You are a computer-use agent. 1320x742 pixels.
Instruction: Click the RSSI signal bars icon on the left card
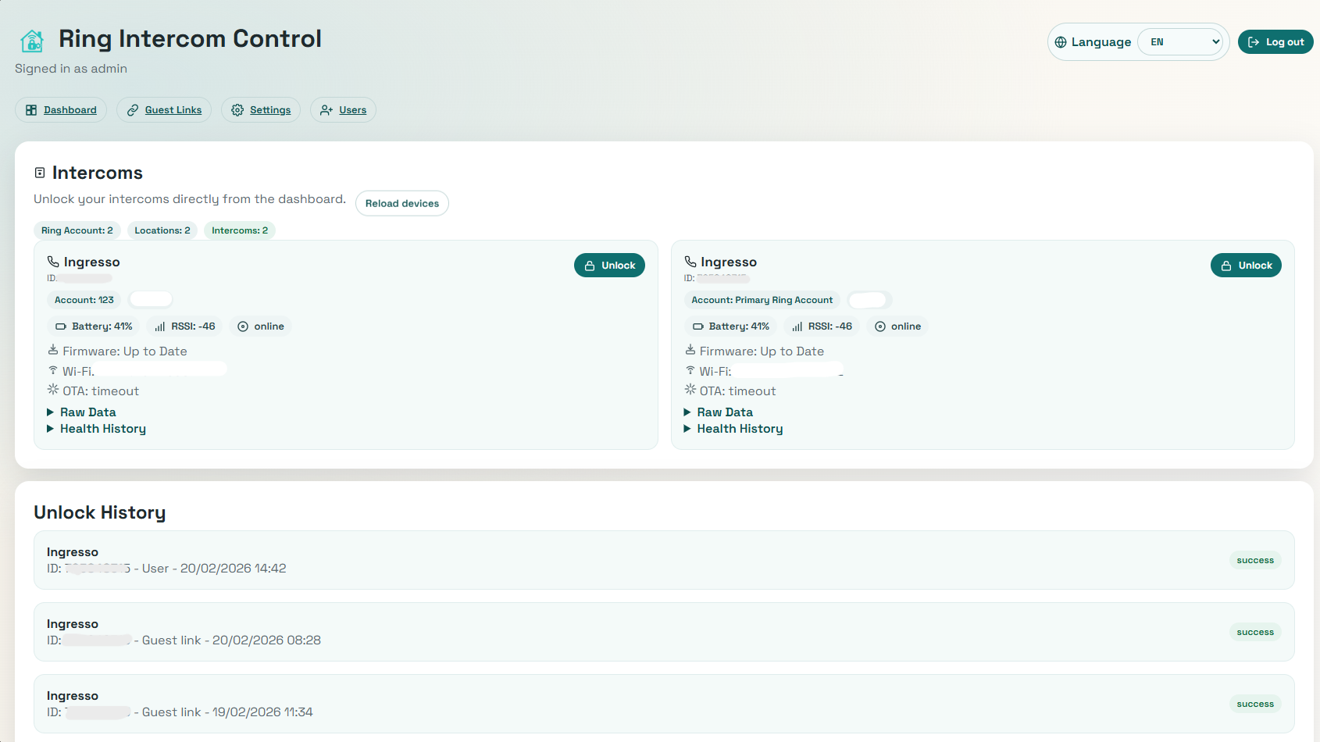(159, 326)
